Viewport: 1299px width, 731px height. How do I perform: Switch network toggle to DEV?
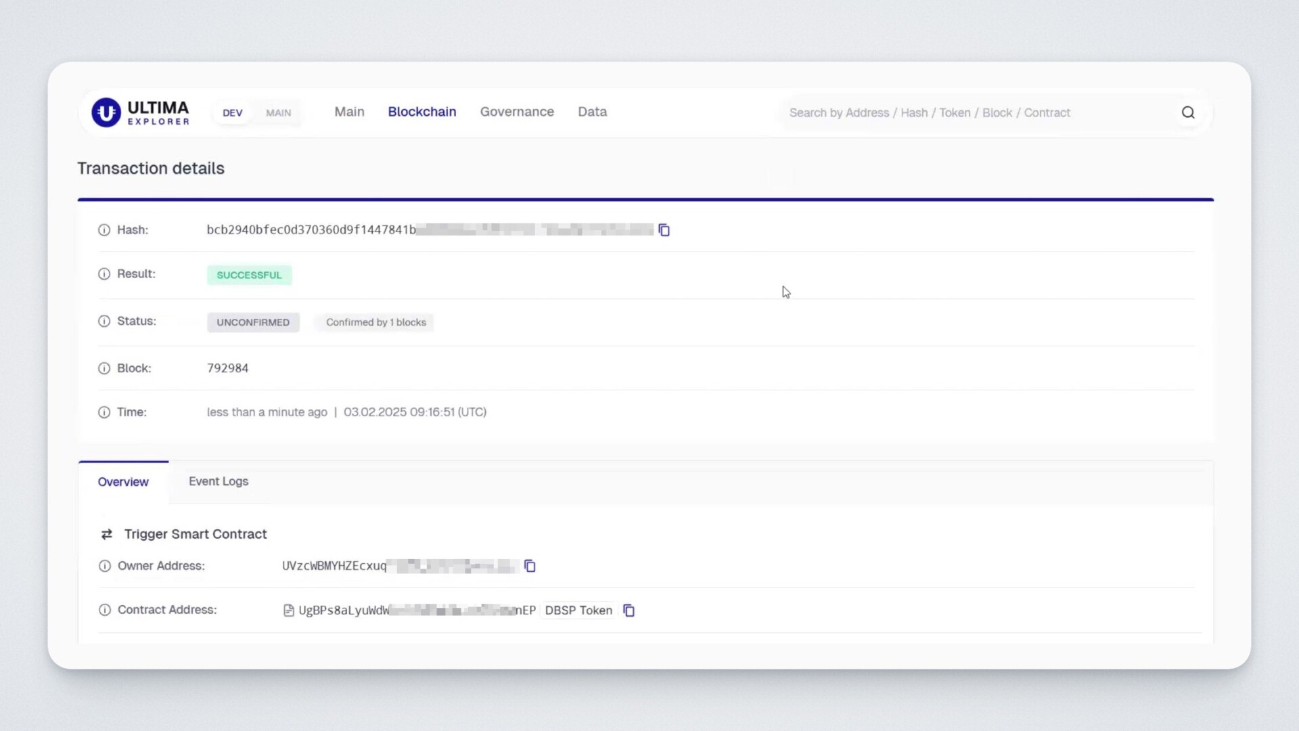coord(232,113)
